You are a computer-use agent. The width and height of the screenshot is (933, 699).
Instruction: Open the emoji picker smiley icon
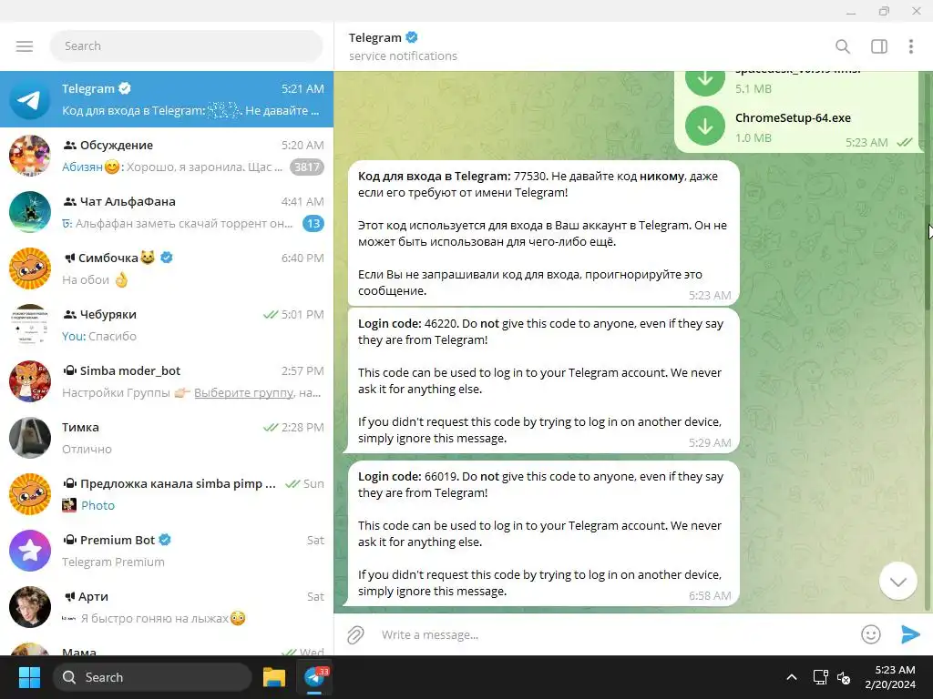870,634
